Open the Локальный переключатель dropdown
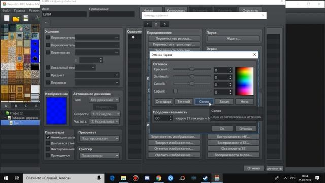Image resolution: width=325 pixels, height=183 pixels. tap(85, 68)
